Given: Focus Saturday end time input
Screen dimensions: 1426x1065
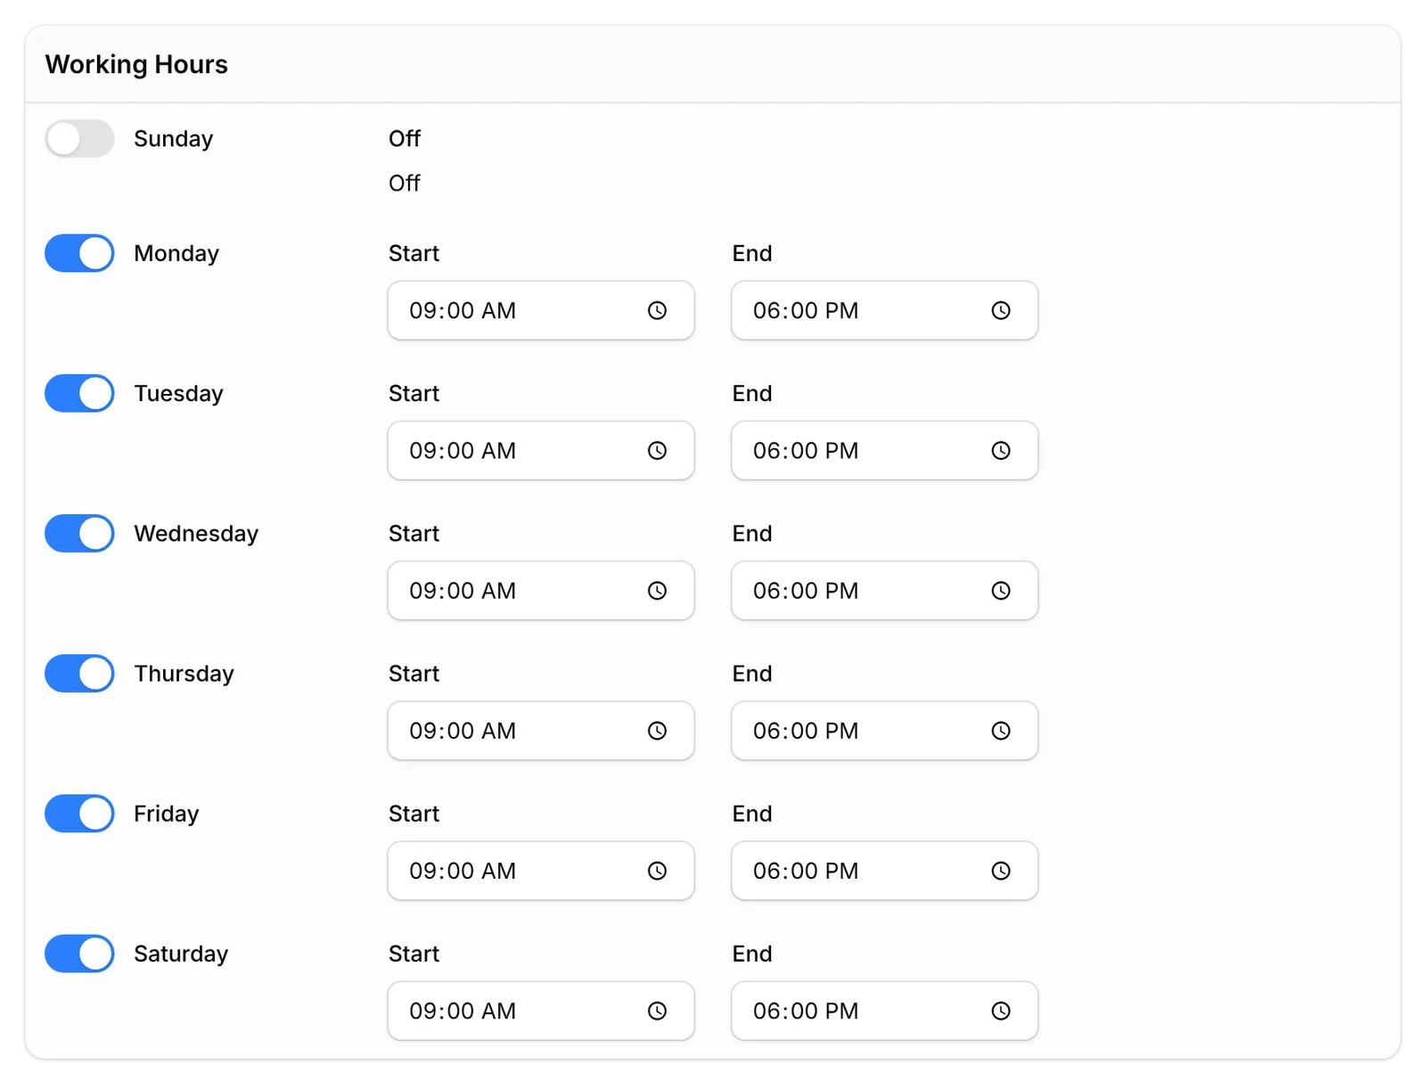Looking at the screenshot, I should [x=884, y=1011].
